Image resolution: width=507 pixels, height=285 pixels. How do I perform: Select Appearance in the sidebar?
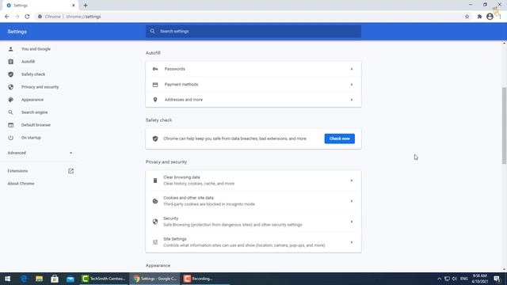pyautogui.click(x=32, y=100)
